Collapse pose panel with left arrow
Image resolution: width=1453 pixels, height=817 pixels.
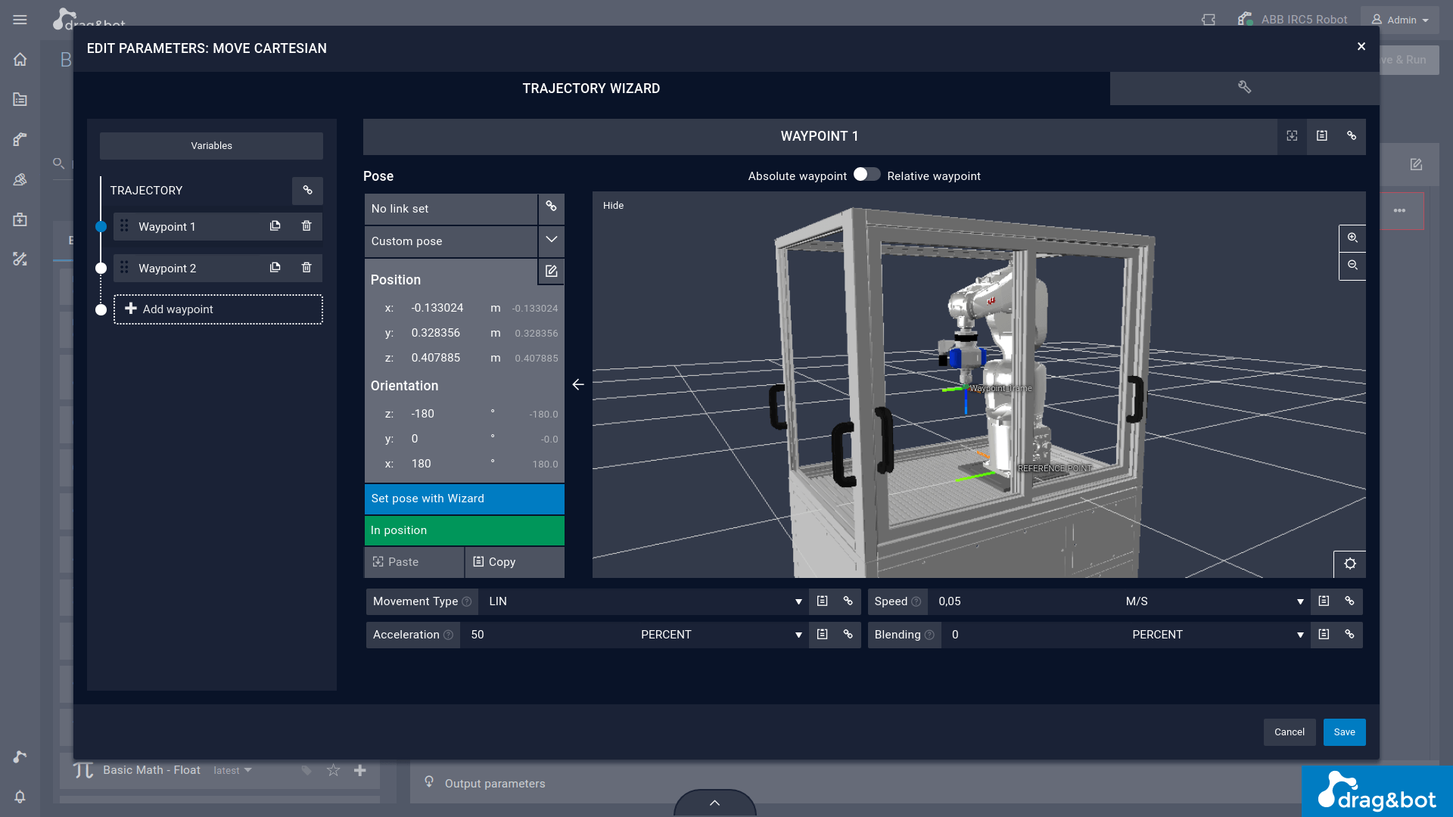tap(578, 384)
